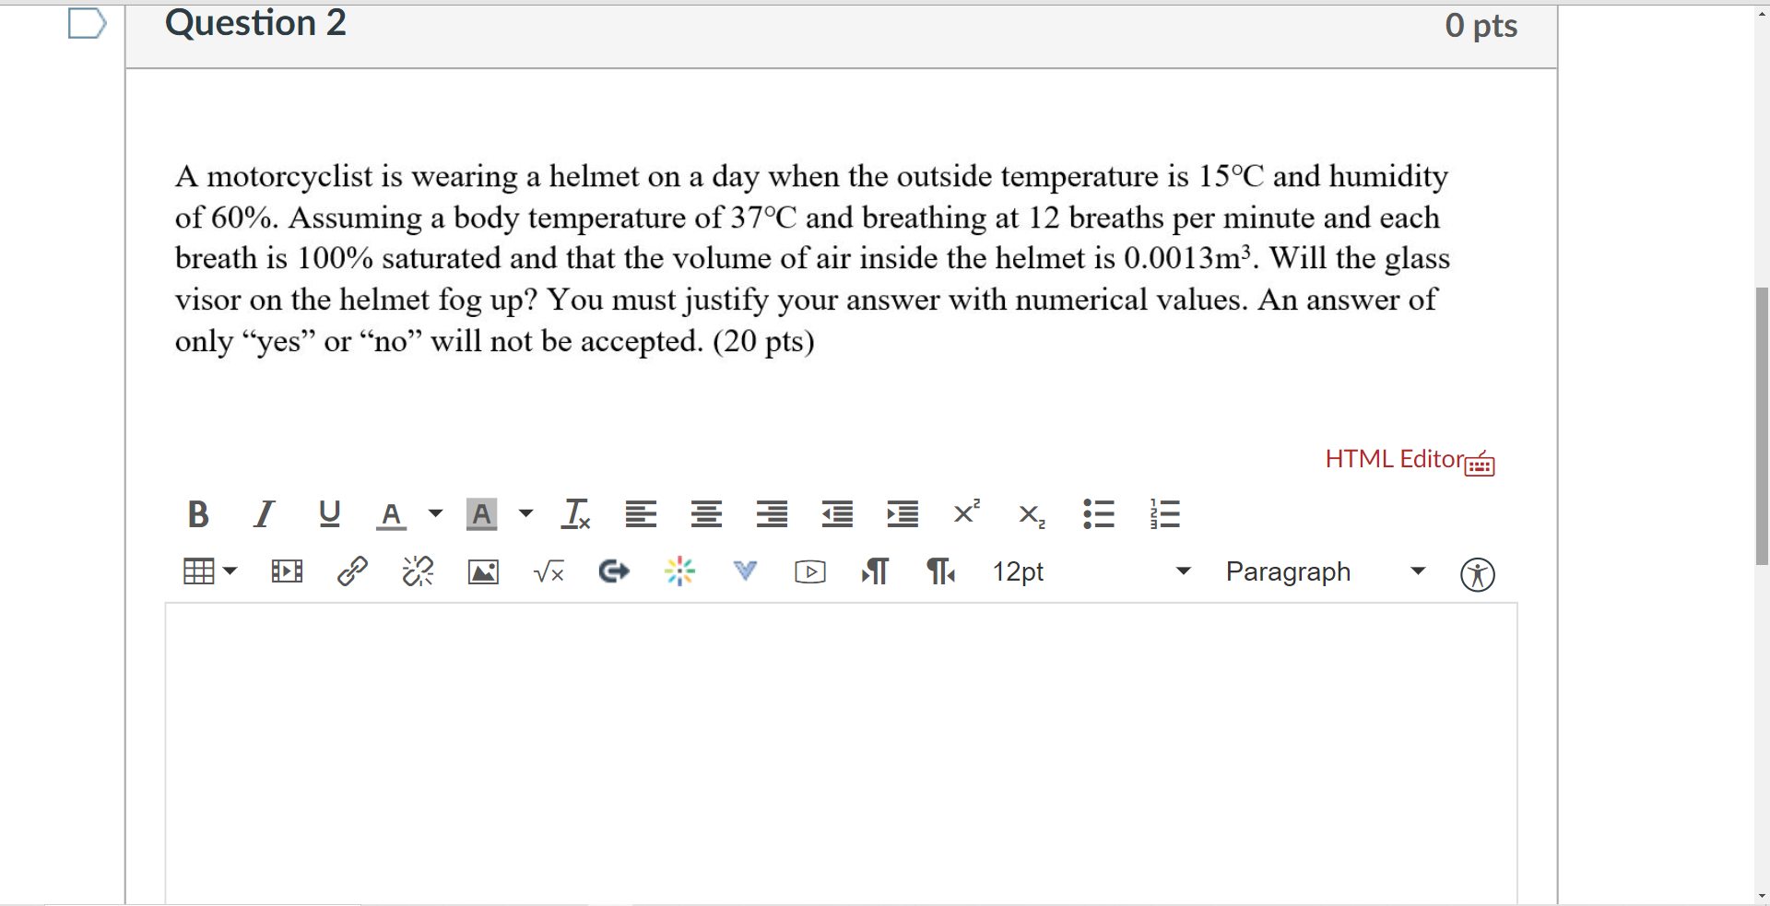Decrease indent of paragraph
Viewport: 1770px width, 906px height.
coord(837,513)
